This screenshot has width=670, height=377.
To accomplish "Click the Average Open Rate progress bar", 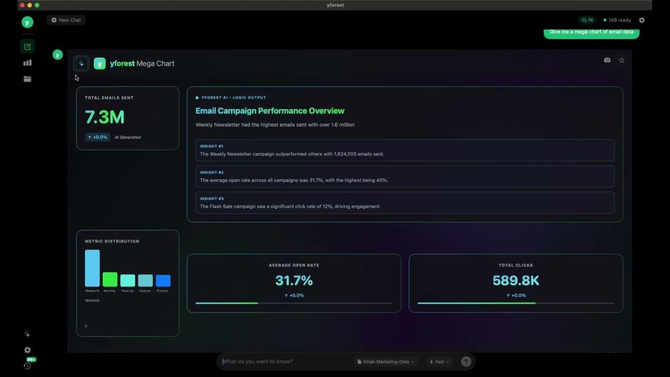I will click(294, 303).
